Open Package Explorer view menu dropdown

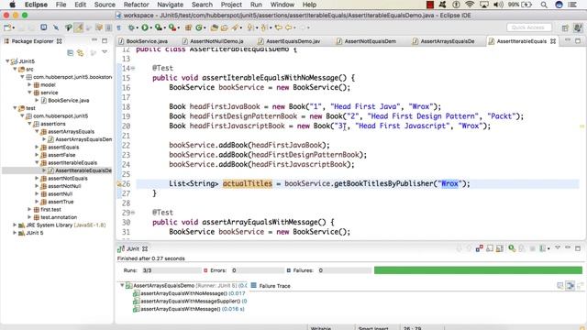(x=105, y=52)
